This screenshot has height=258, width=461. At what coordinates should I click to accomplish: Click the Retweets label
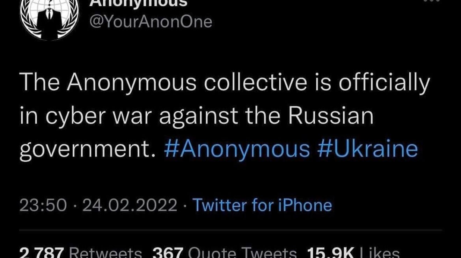(x=106, y=253)
